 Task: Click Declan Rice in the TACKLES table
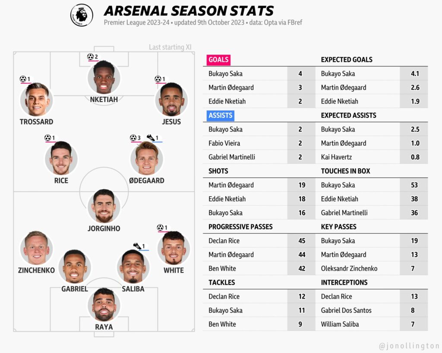pos(224,296)
